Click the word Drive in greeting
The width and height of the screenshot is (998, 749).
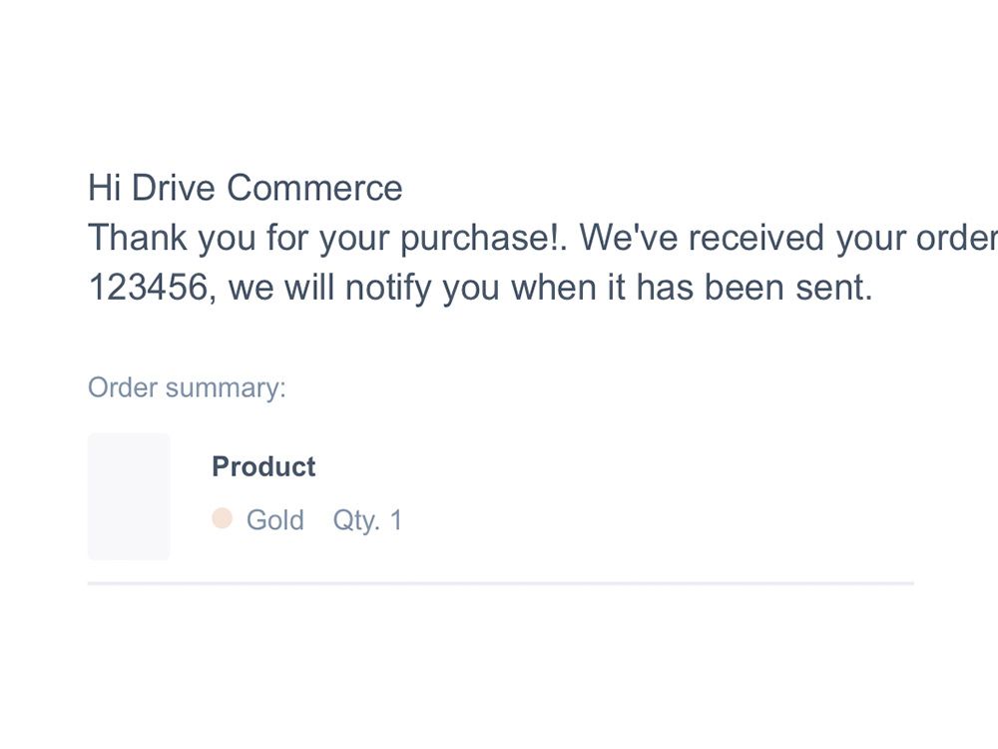[173, 188]
